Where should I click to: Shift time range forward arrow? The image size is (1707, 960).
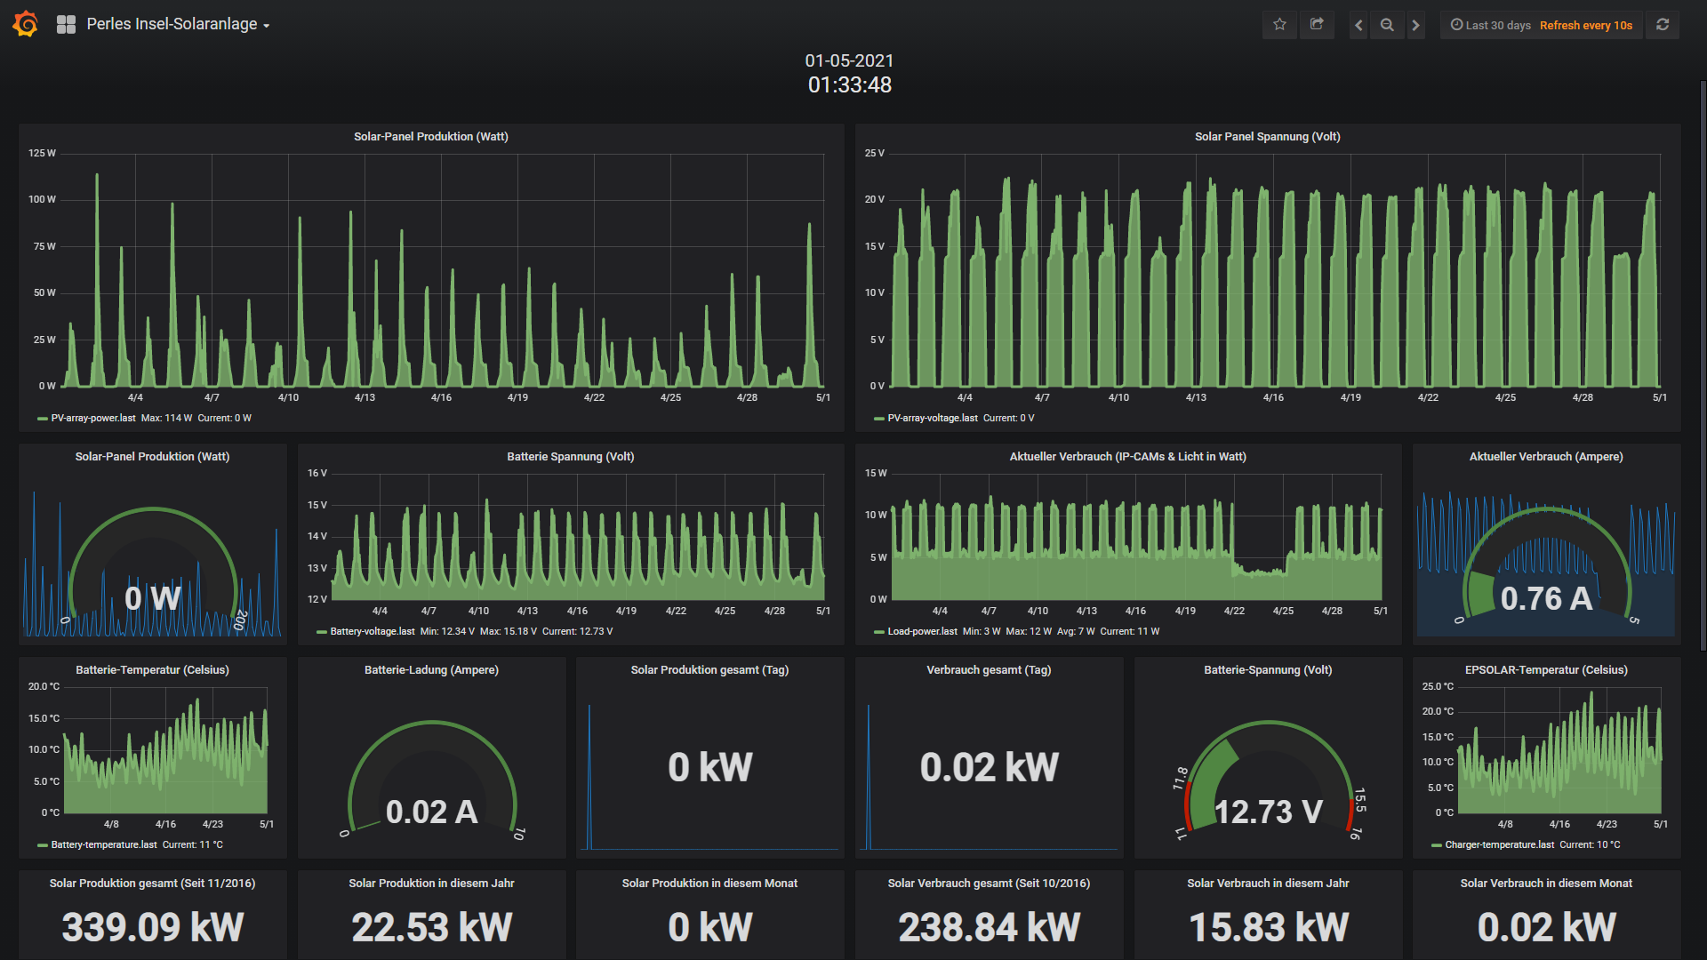point(1416,25)
